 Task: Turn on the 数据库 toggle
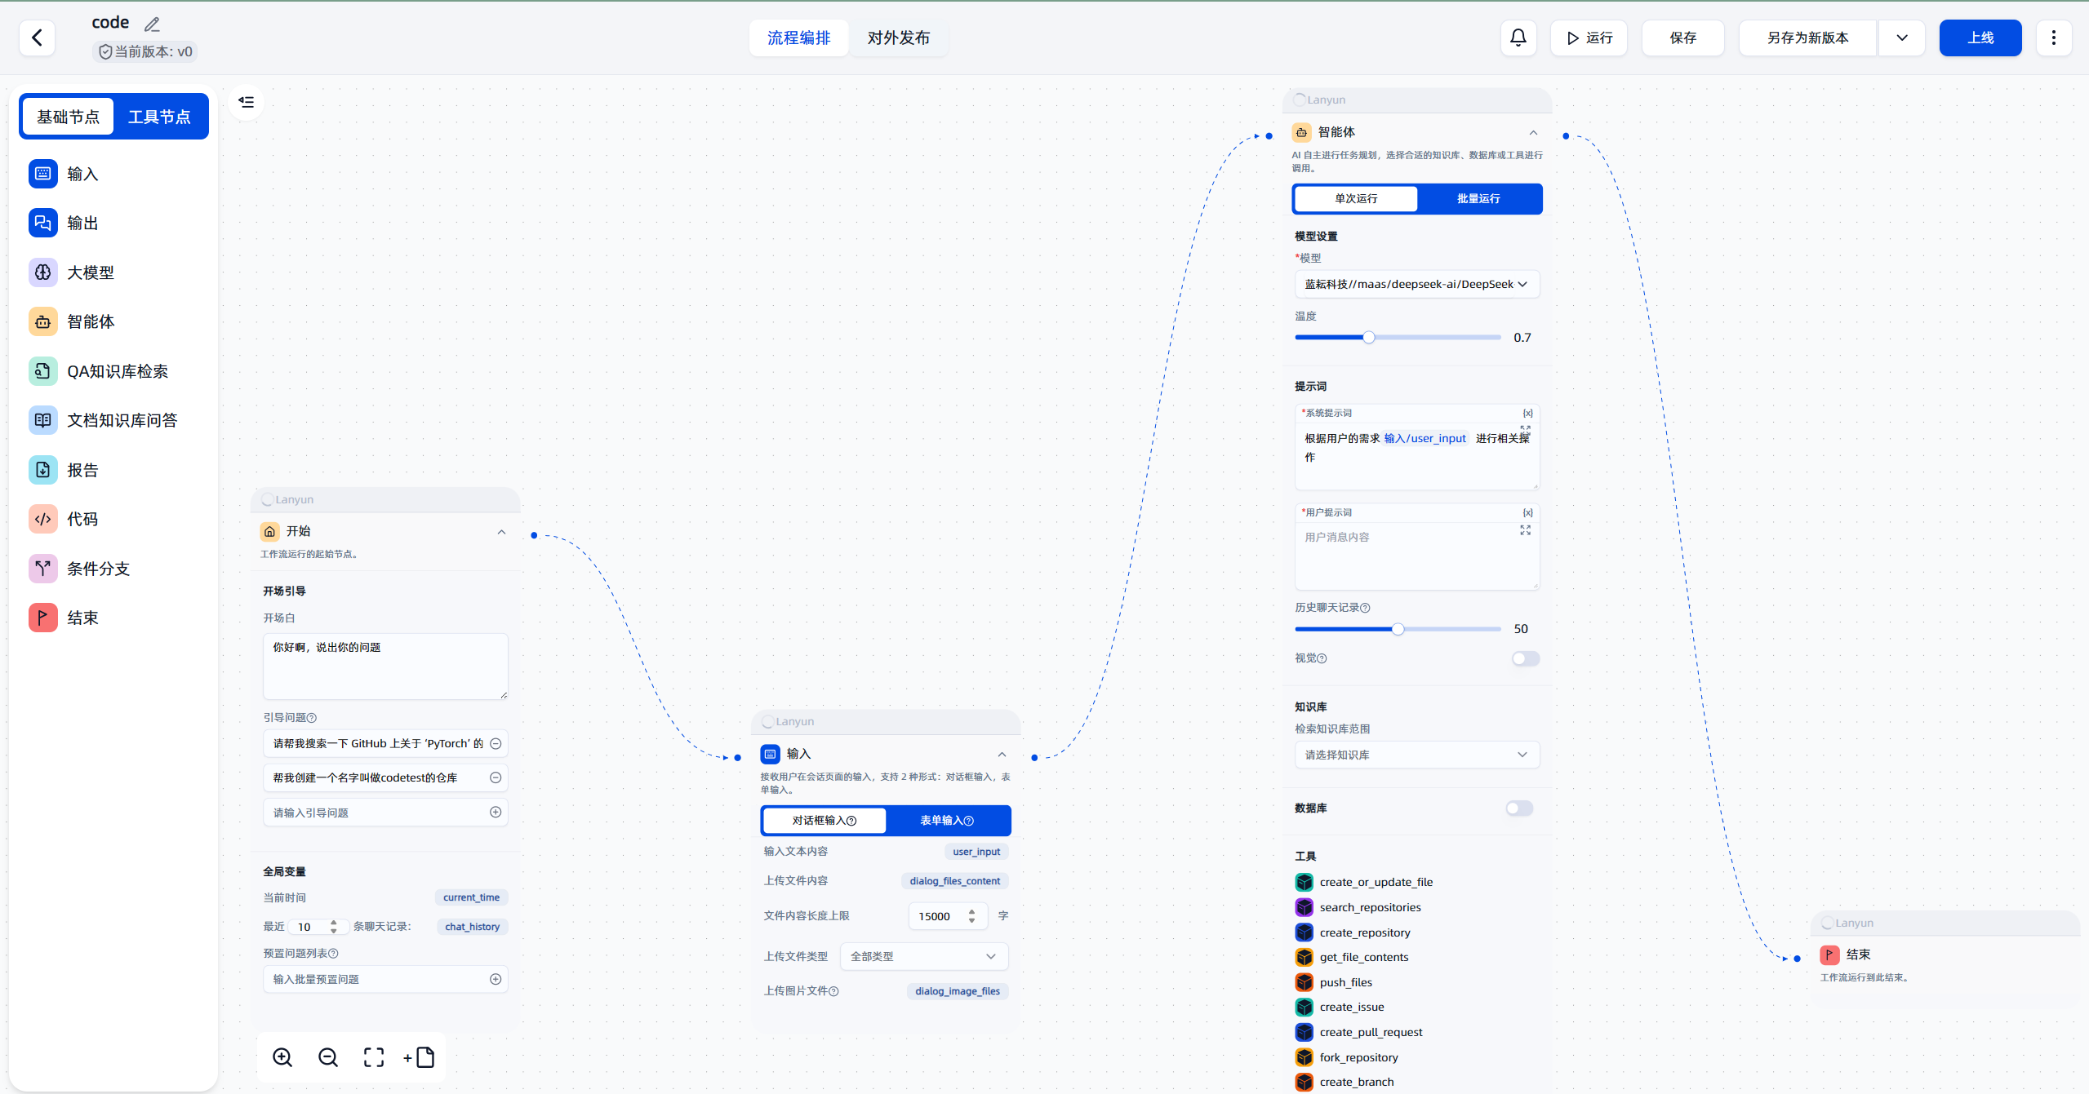tap(1518, 808)
